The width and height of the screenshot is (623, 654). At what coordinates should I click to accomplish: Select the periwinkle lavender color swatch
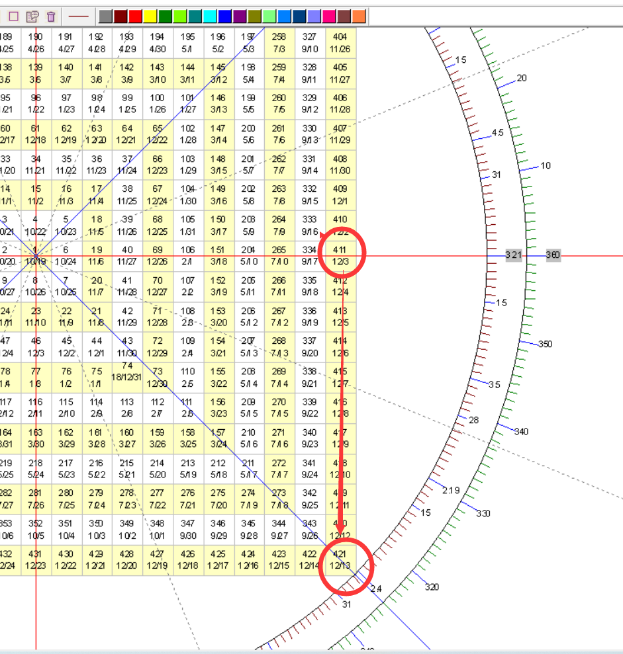click(x=314, y=17)
